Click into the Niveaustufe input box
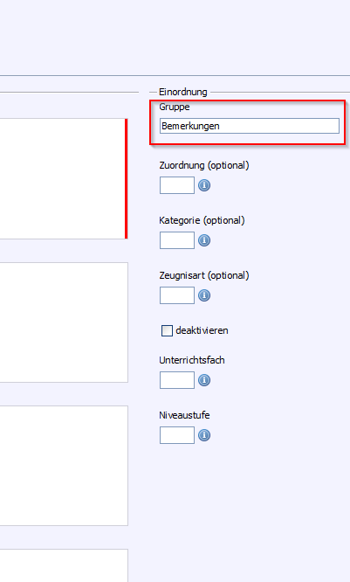This screenshot has width=350, height=582. click(x=177, y=435)
